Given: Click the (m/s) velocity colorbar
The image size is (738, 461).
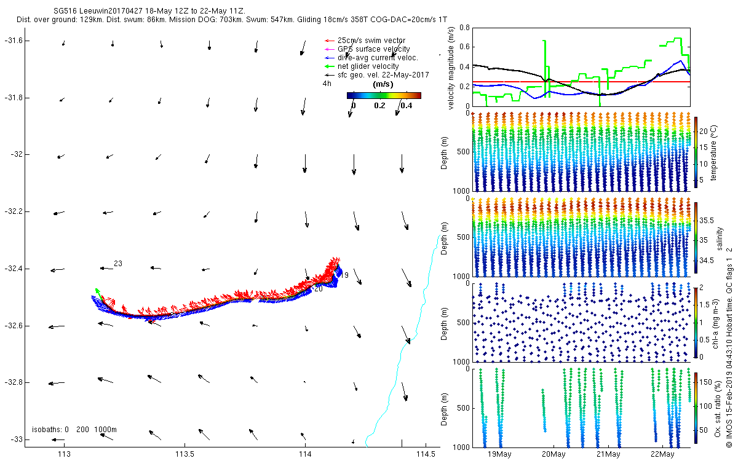Looking at the screenshot, I should [x=384, y=95].
